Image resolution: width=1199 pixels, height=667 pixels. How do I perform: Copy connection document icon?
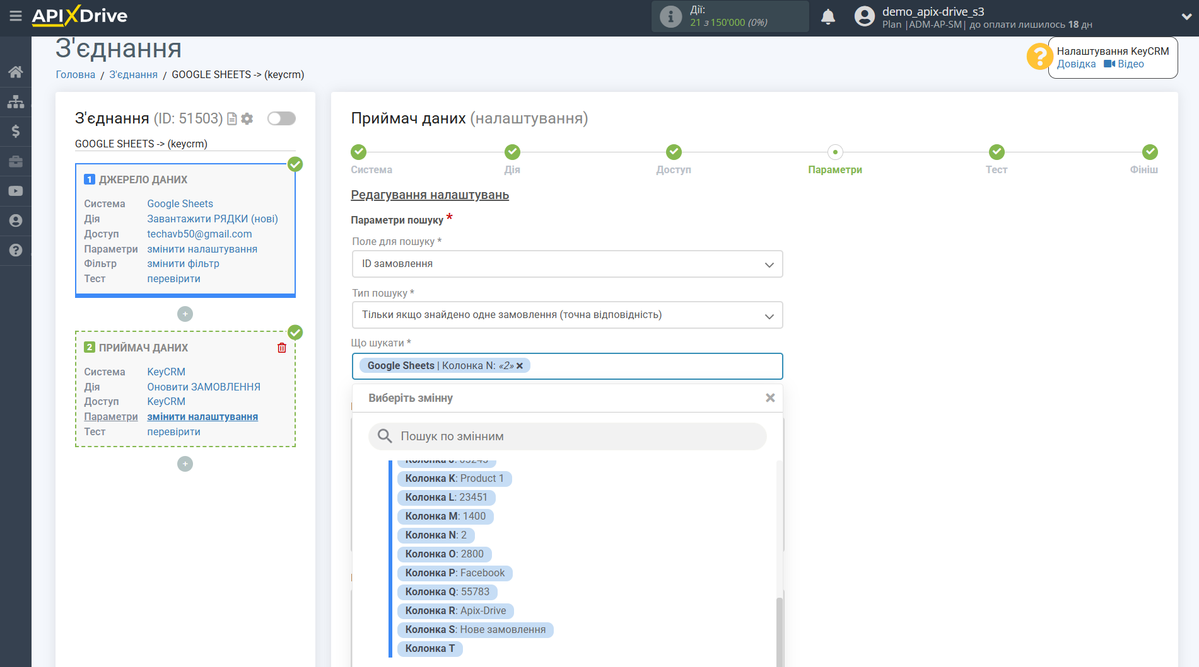[232, 118]
